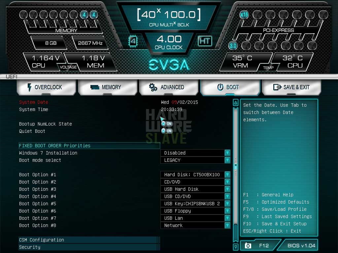The height and width of the screenshot is (253, 338).
Task: Select the Boot tab
Action: [x=230, y=87]
